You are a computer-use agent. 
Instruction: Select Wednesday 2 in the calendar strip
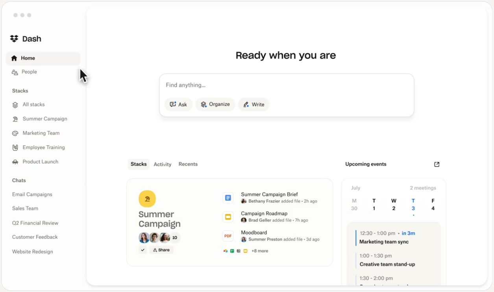click(x=394, y=205)
